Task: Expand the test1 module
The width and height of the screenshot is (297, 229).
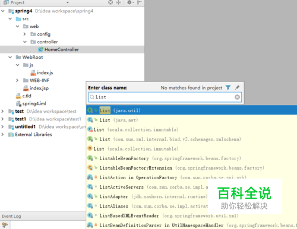Action: 2,119
